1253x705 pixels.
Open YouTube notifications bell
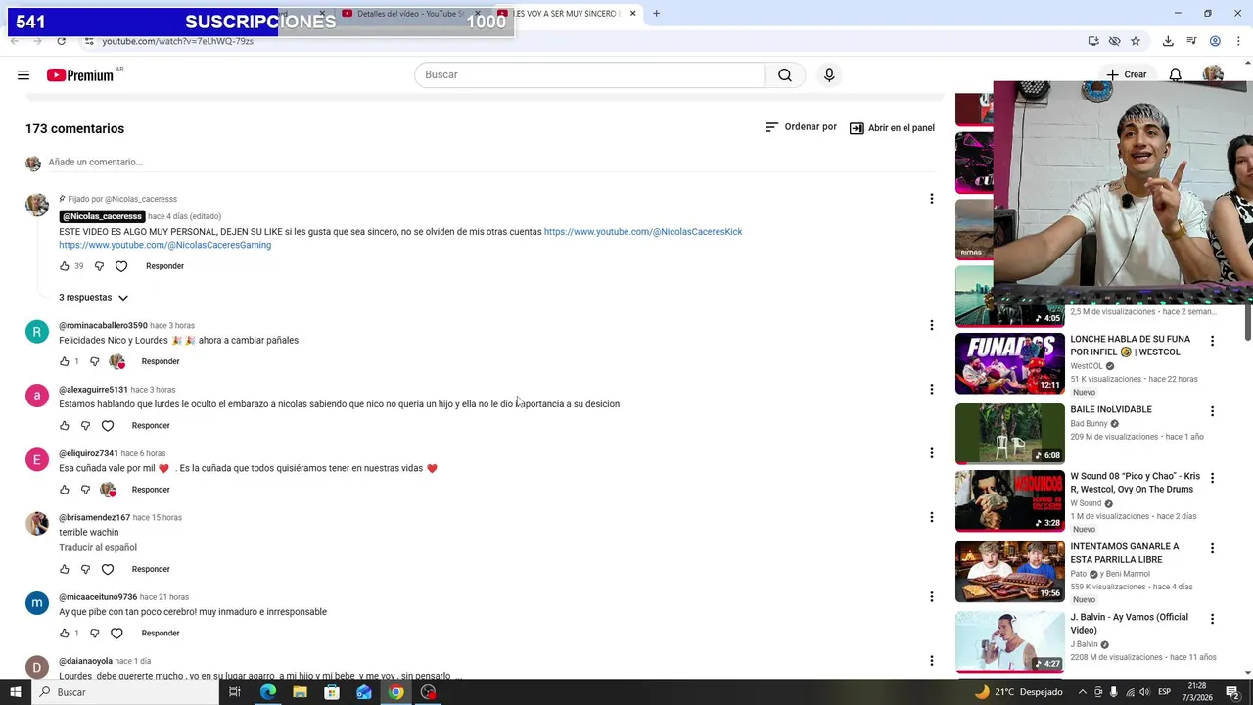coord(1176,74)
